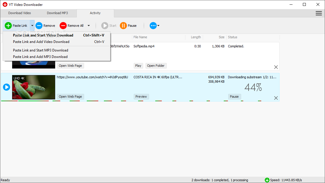Viewport: 325px width, 183px height.
Task: Click the 44% progress percentage
Action: click(253, 87)
